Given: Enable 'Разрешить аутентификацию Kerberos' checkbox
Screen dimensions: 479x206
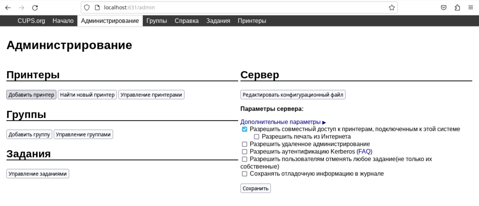Looking at the screenshot, I should (x=245, y=152).
